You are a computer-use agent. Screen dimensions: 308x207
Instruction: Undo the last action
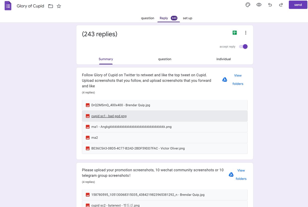(x=270, y=5)
